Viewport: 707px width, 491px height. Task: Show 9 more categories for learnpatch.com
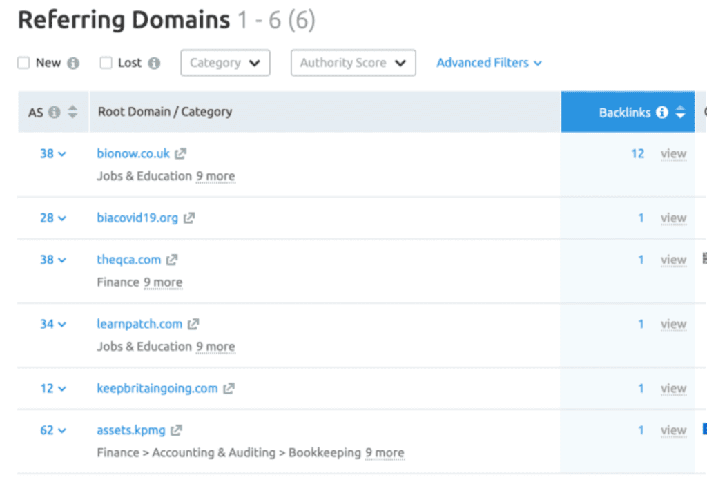215,347
